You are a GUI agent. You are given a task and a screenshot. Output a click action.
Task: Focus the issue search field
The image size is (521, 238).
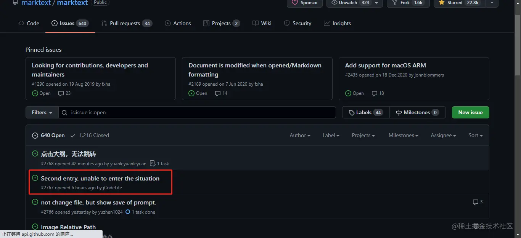coord(197,112)
